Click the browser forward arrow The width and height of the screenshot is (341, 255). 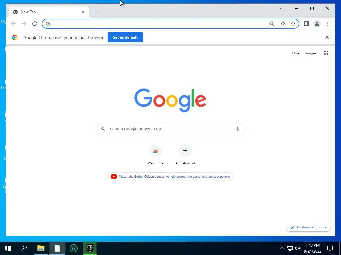pos(24,24)
